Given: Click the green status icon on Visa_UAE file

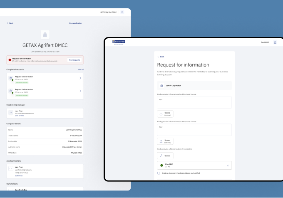Looking at the screenshot, I should coord(161,166).
